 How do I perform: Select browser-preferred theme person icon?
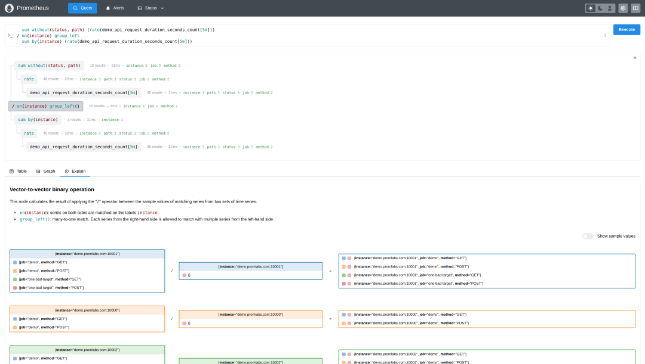[609, 8]
